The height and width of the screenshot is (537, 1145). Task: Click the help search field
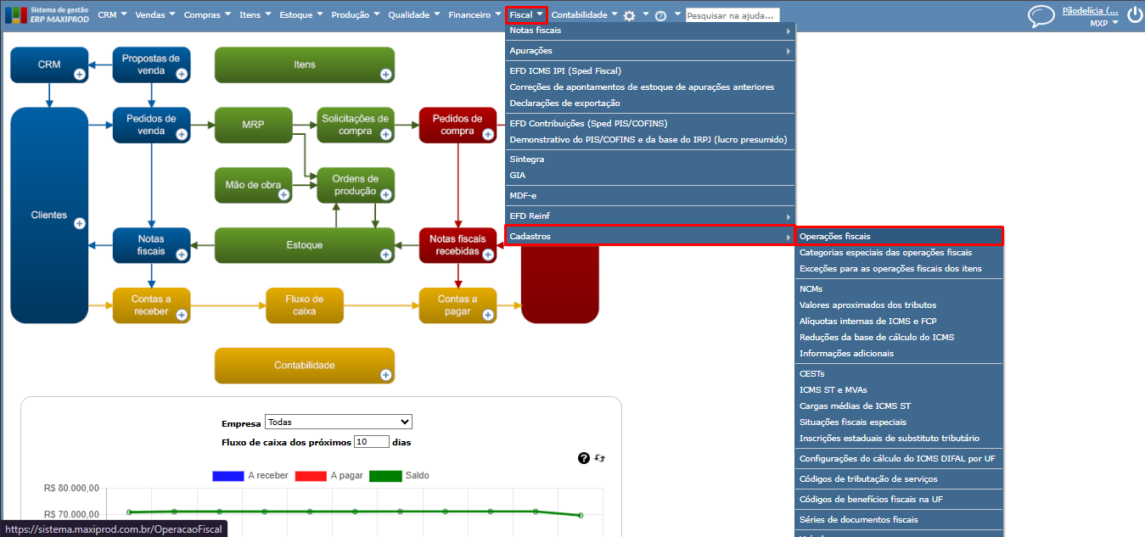click(732, 15)
